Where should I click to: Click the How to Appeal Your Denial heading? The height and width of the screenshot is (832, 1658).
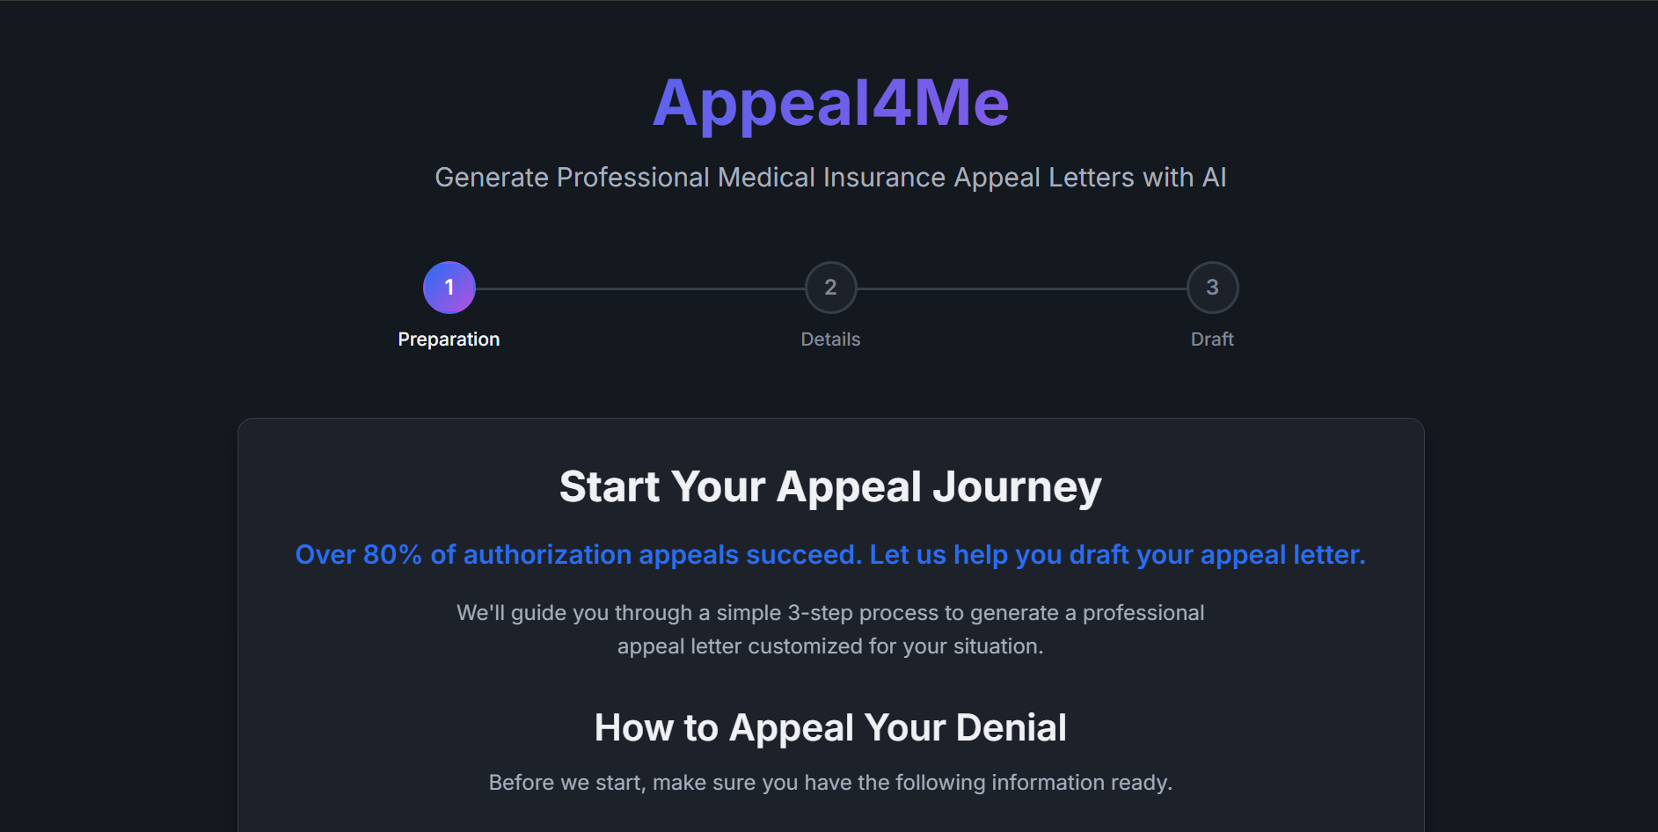(x=830, y=727)
